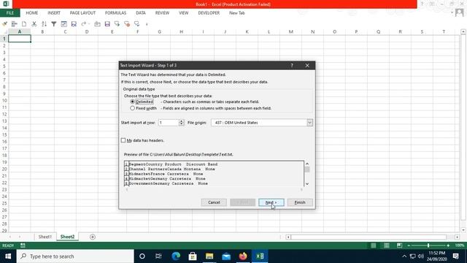Close the Text Import Wizard dialog
Image resolution: width=467 pixels, height=263 pixels.
[x=307, y=65]
